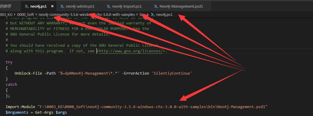Open the neo4j-import.ps1 tab

click(x=127, y=6)
